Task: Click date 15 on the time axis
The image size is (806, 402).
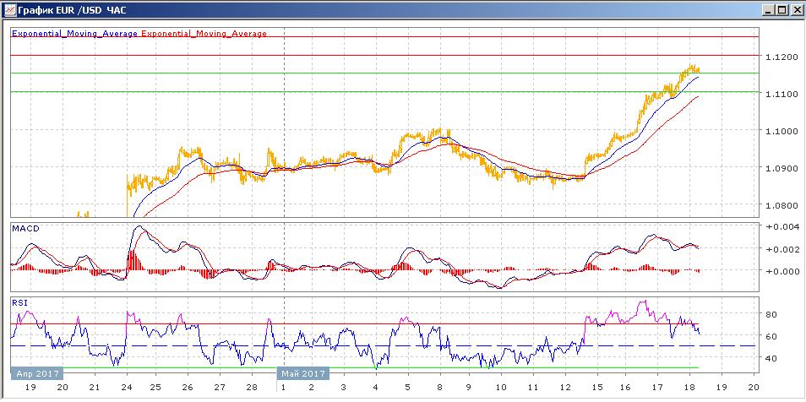Action: click(598, 386)
